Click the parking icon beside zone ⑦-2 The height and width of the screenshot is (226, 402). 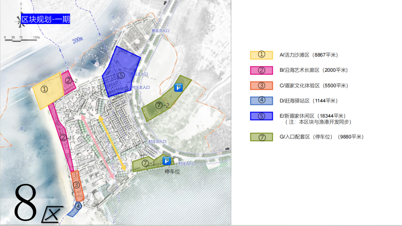pos(178,87)
